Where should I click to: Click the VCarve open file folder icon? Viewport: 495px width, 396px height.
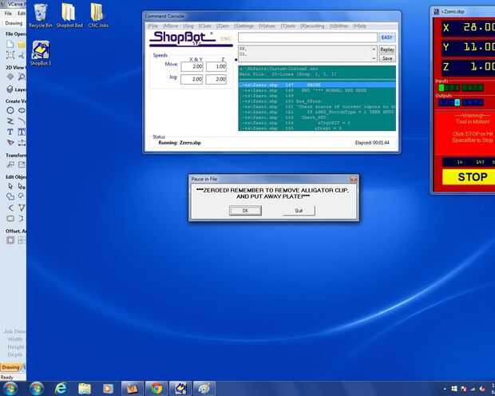click(22, 44)
